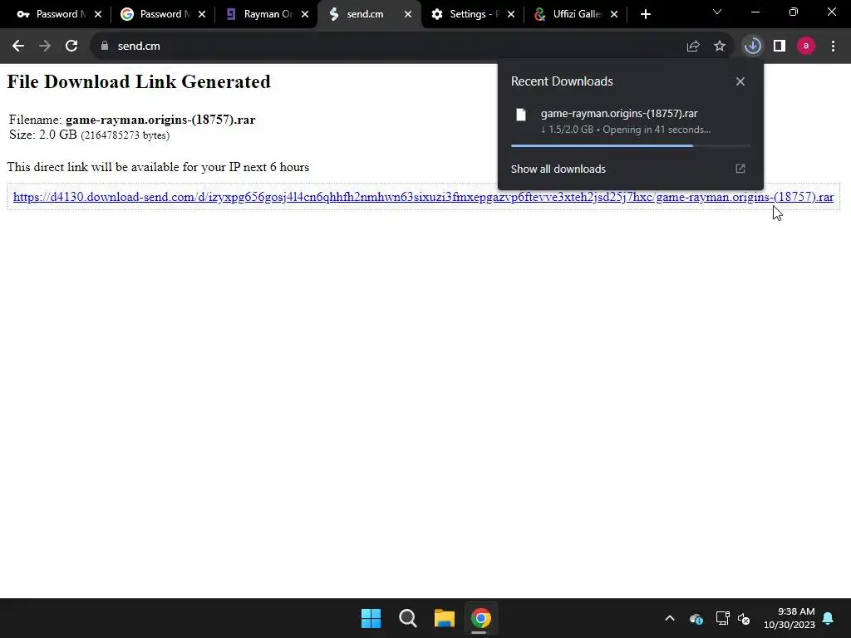Open the network tray icon
The height and width of the screenshot is (638, 851).
coord(722,618)
